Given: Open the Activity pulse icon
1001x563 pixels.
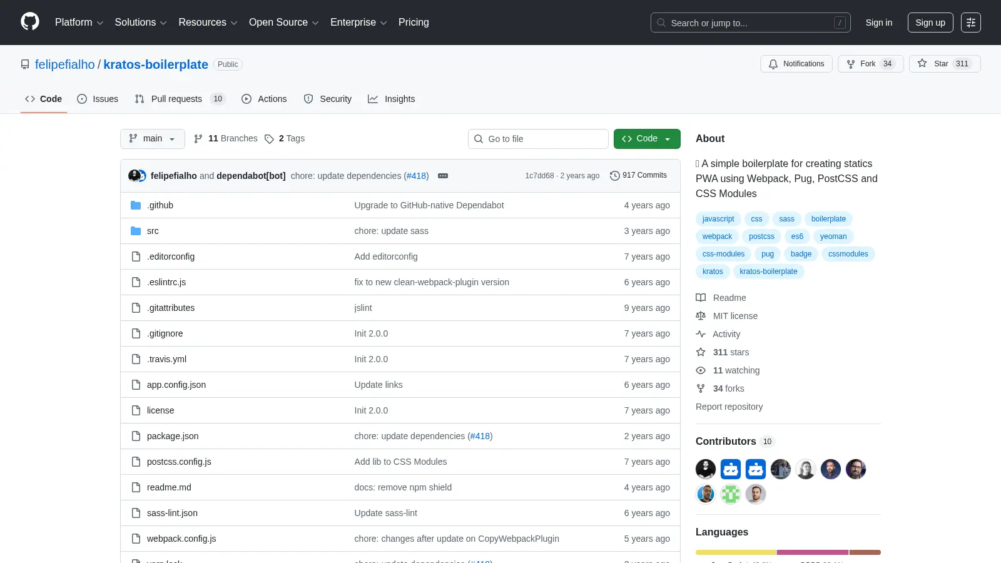Looking at the screenshot, I should tap(701, 334).
